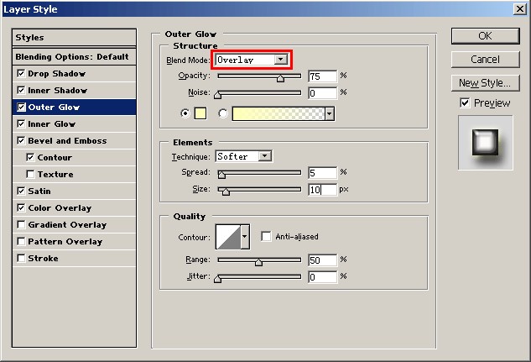Toggle the Drop Shadow checkbox
Screen dimensions: 531x362
[x=21, y=74]
